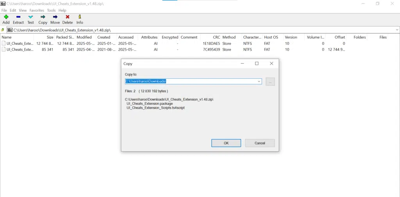The height and width of the screenshot is (197, 400).
Task: Open the Info toolbar icon
Action: (x=80, y=17)
